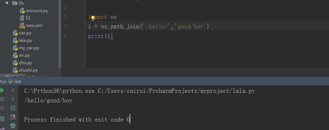
Task: Click line number 3 in the gutter
Action: pos(65,17)
